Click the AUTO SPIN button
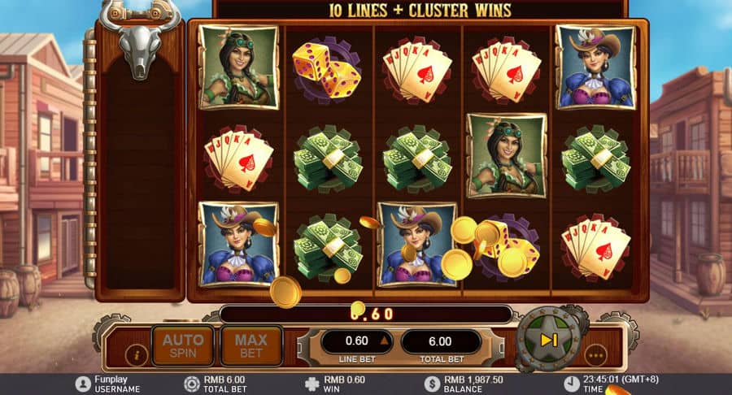Viewport: 732px width, 395px height. (182, 345)
